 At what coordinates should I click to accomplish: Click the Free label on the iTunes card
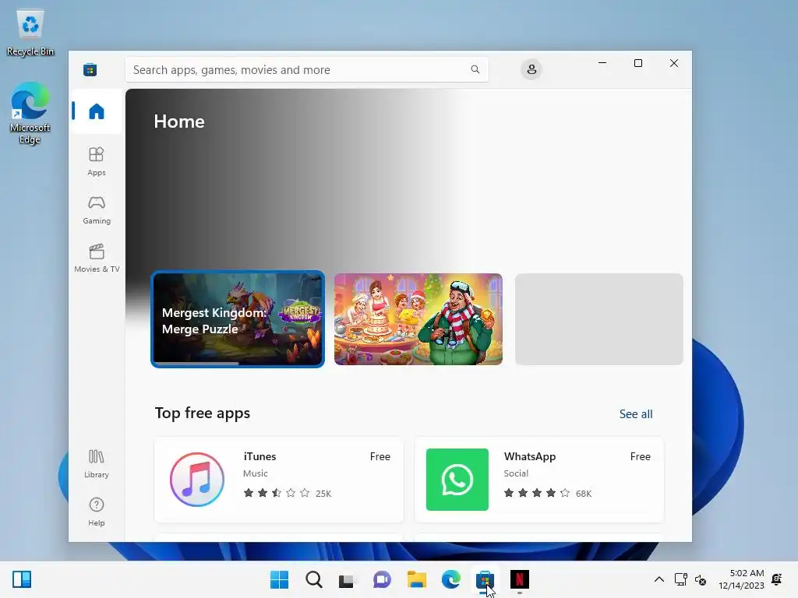(380, 456)
